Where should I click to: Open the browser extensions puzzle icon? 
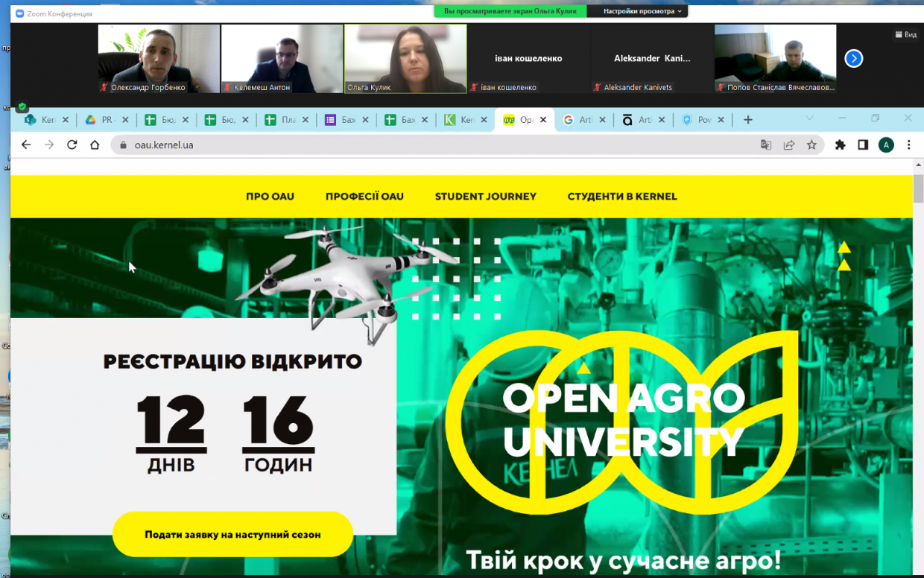point(841,145)
